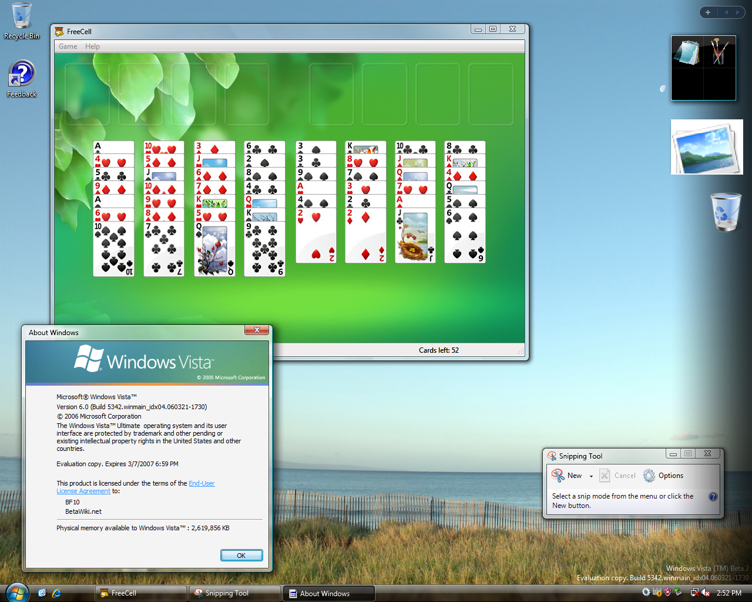Select the 9 of clubs card
Image resolution: width=752 pixels, height=602 pixels.
pos(265,249)
